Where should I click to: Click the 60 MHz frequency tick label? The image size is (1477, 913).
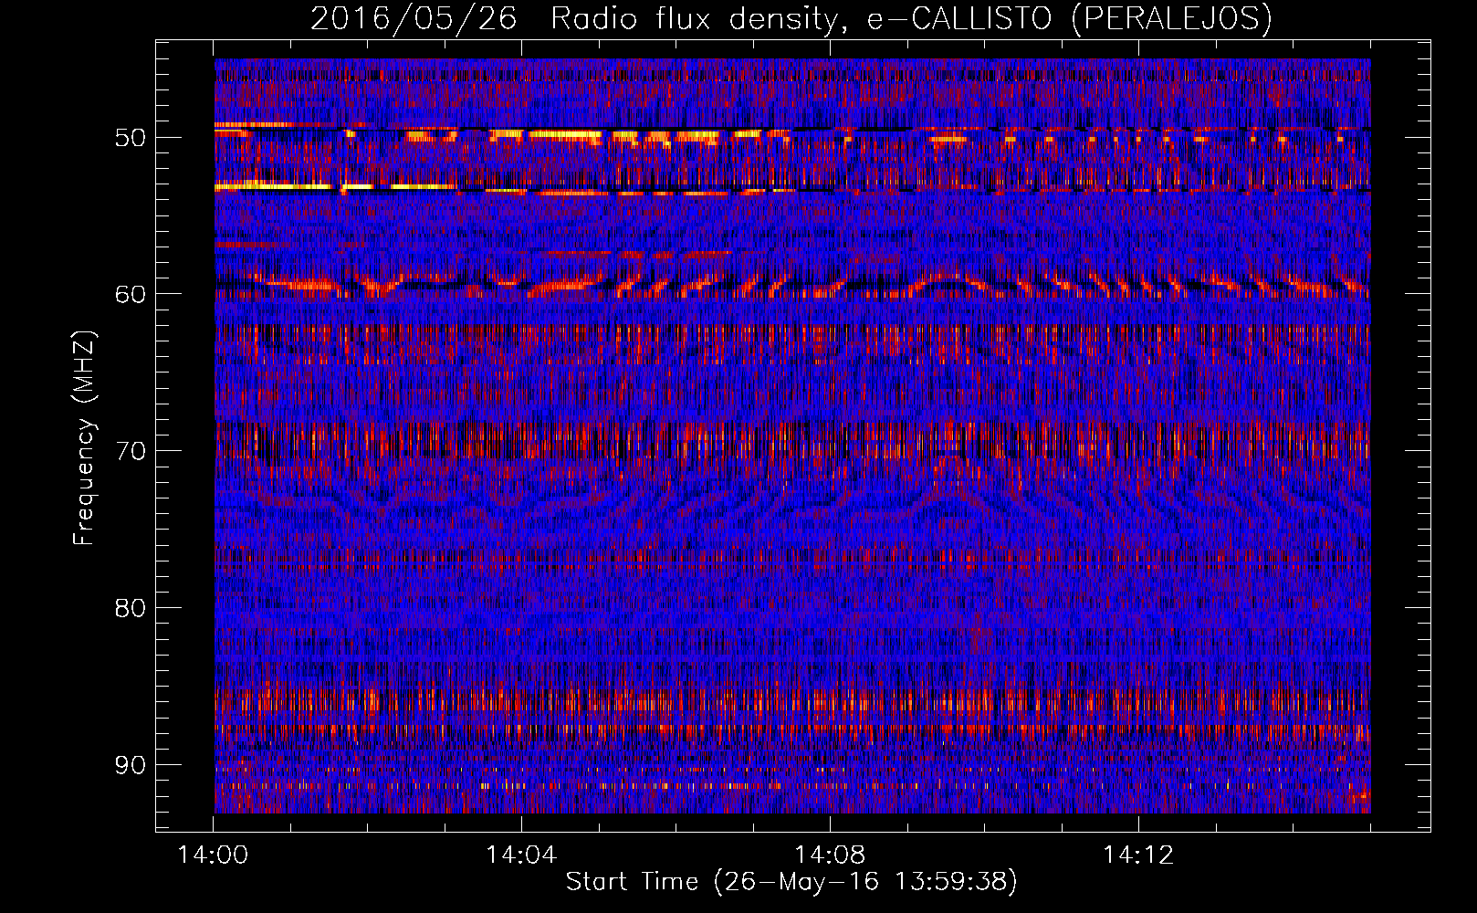(130, 294)
